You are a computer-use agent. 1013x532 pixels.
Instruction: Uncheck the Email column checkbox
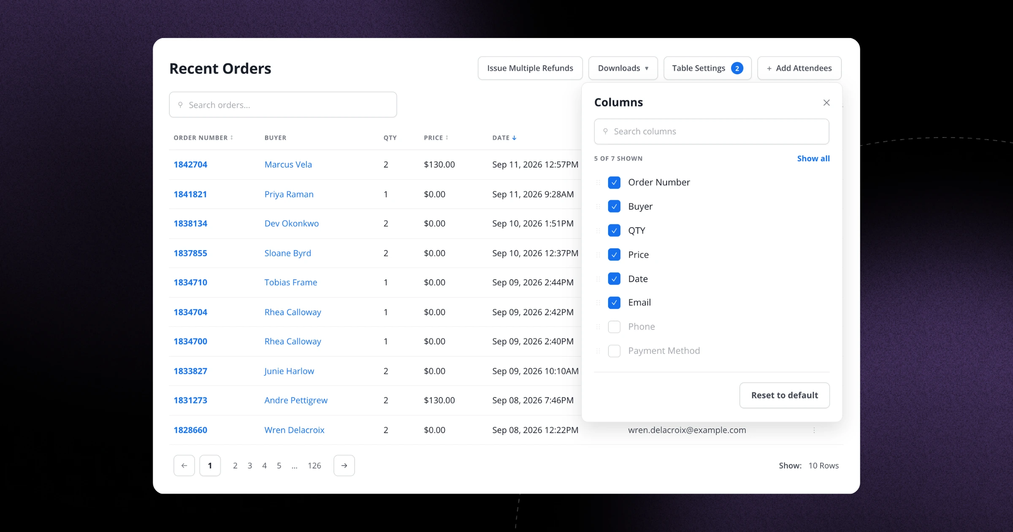click(614, 302)
